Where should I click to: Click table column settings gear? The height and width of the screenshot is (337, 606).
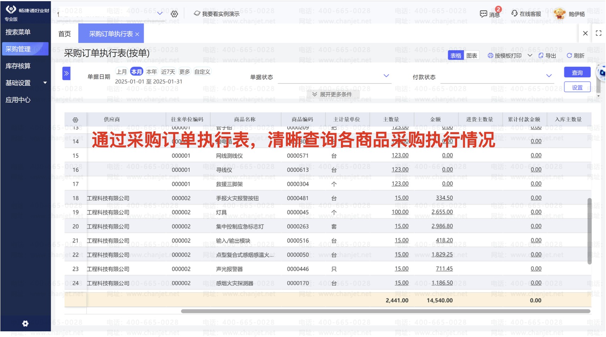pyautogui.click(x=75, y=120)
